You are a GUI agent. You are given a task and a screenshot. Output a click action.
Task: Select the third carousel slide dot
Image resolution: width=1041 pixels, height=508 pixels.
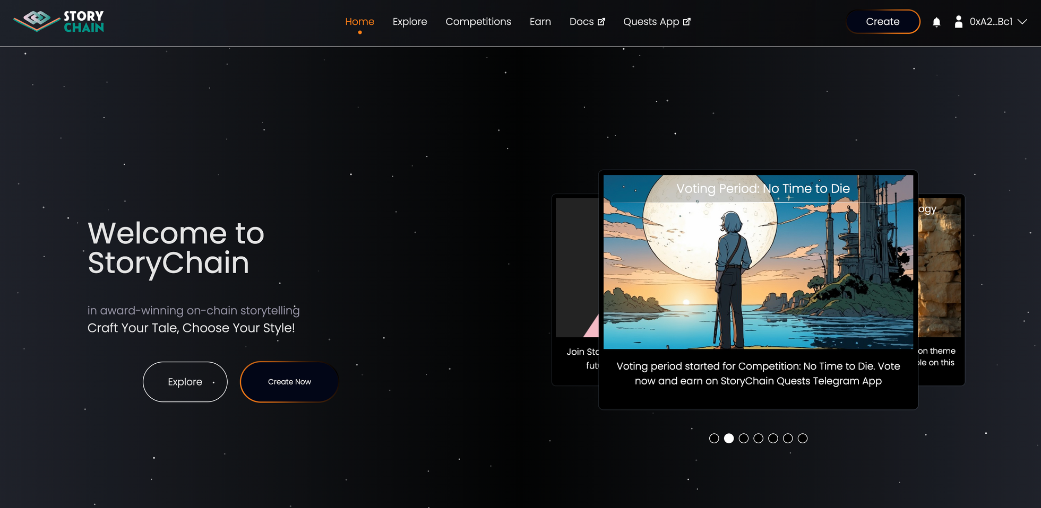click(x=744, y=439)
